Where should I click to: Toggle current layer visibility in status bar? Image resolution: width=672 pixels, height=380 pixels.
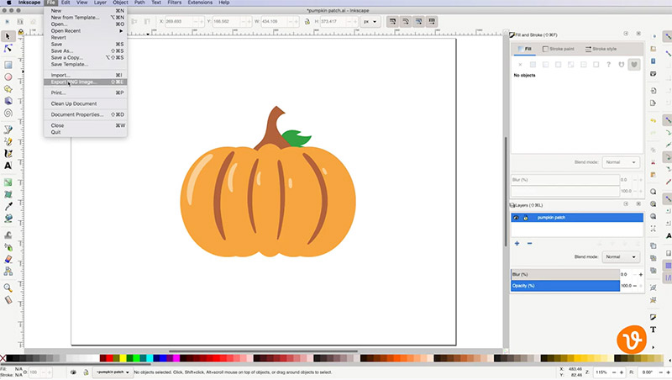click(x=73, y=372)
